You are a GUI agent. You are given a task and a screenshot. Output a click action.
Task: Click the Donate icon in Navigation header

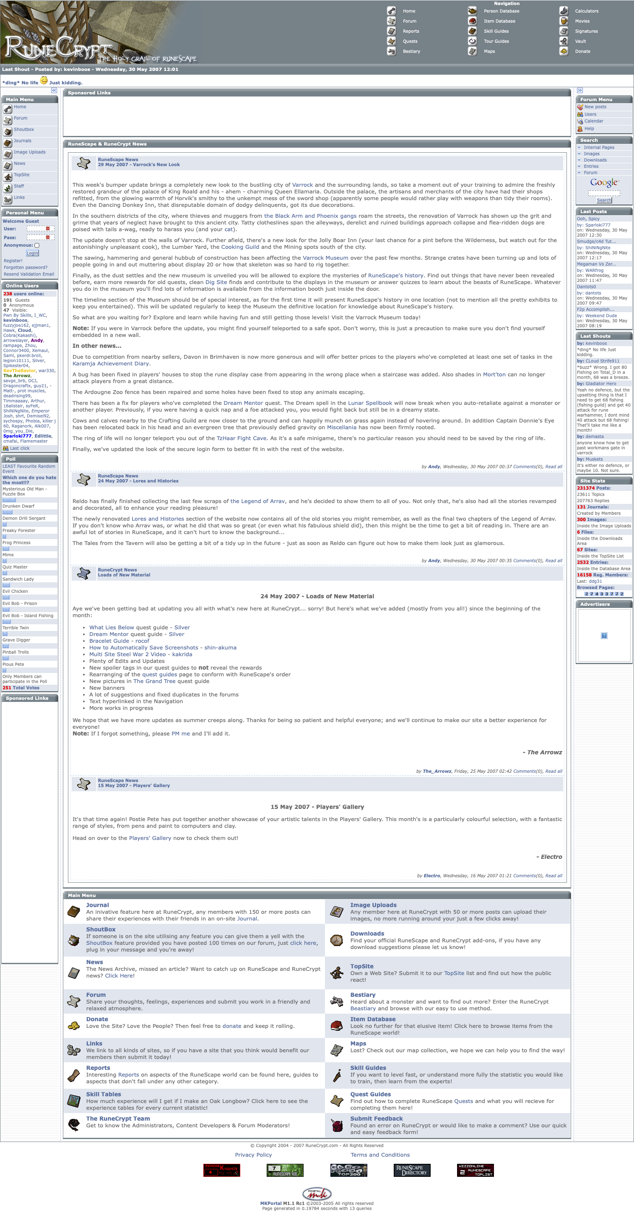(x=564, y=51)
